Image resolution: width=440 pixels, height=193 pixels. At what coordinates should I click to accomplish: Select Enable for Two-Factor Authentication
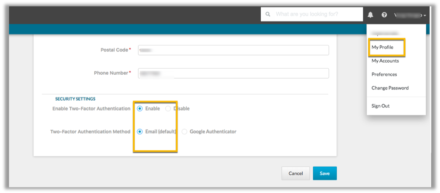tap(140, 108)
